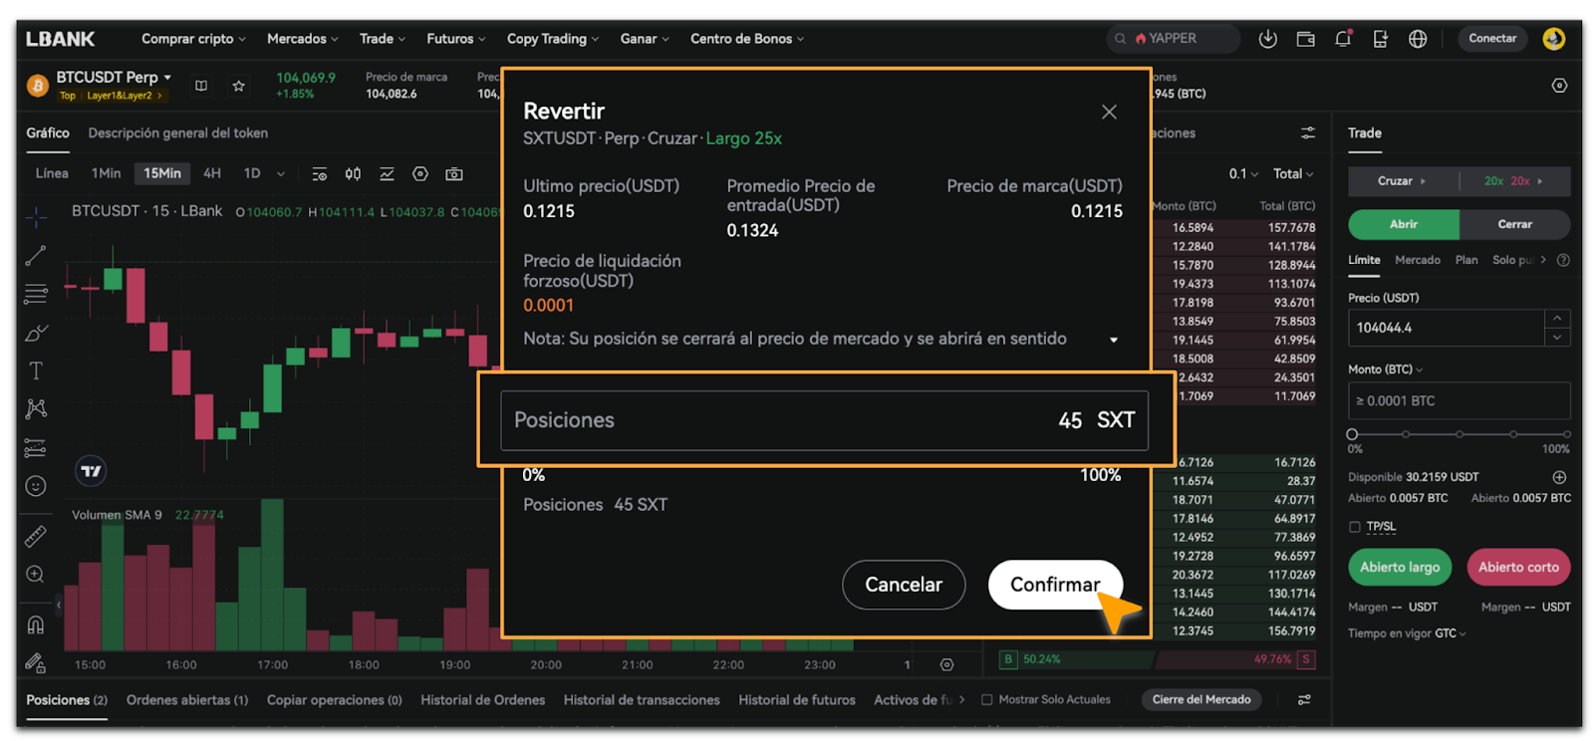
Task: Open order book filter settings icon
Action: pos(1308,132)
